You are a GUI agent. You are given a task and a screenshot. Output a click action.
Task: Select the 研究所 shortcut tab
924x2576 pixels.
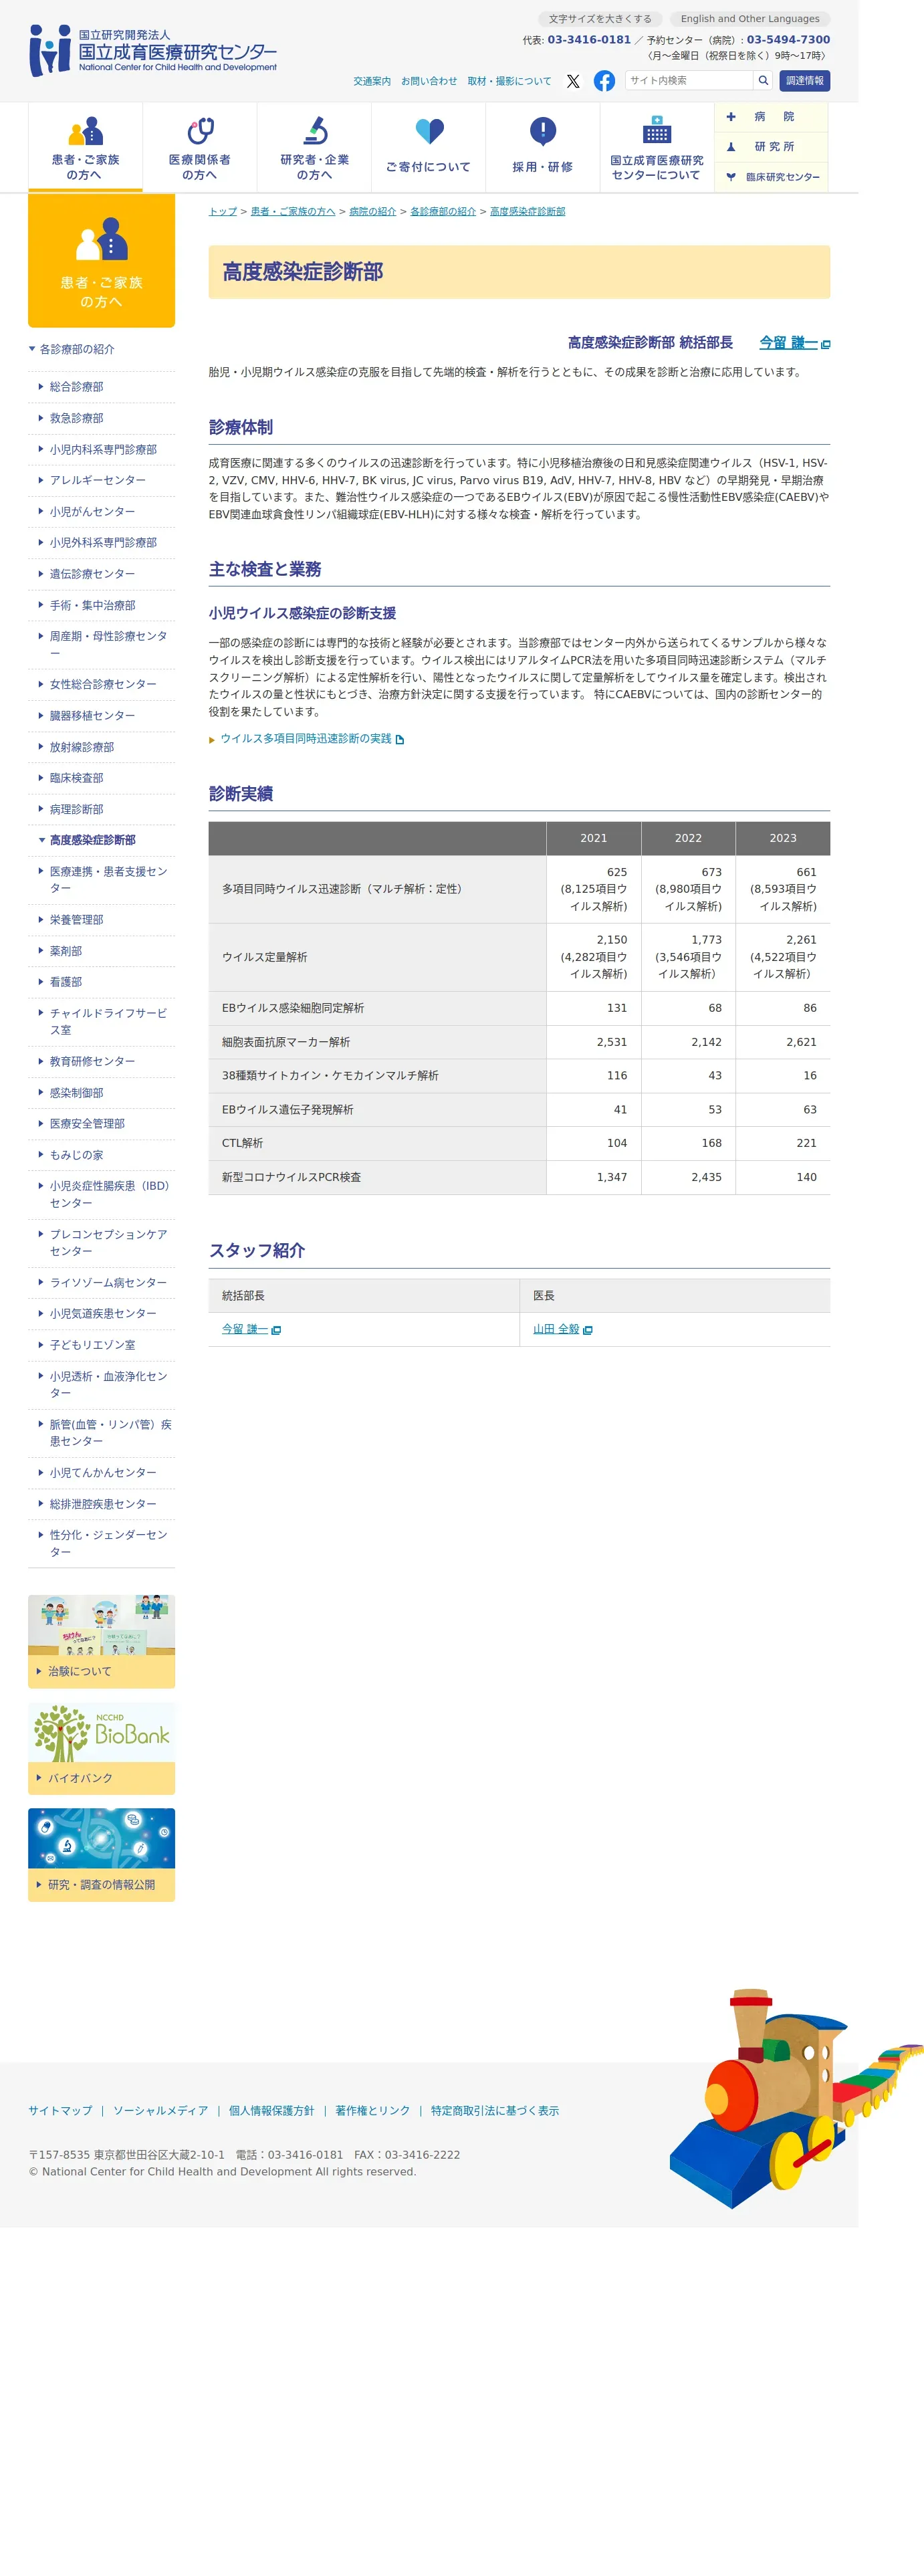click(x=771, y=147)
